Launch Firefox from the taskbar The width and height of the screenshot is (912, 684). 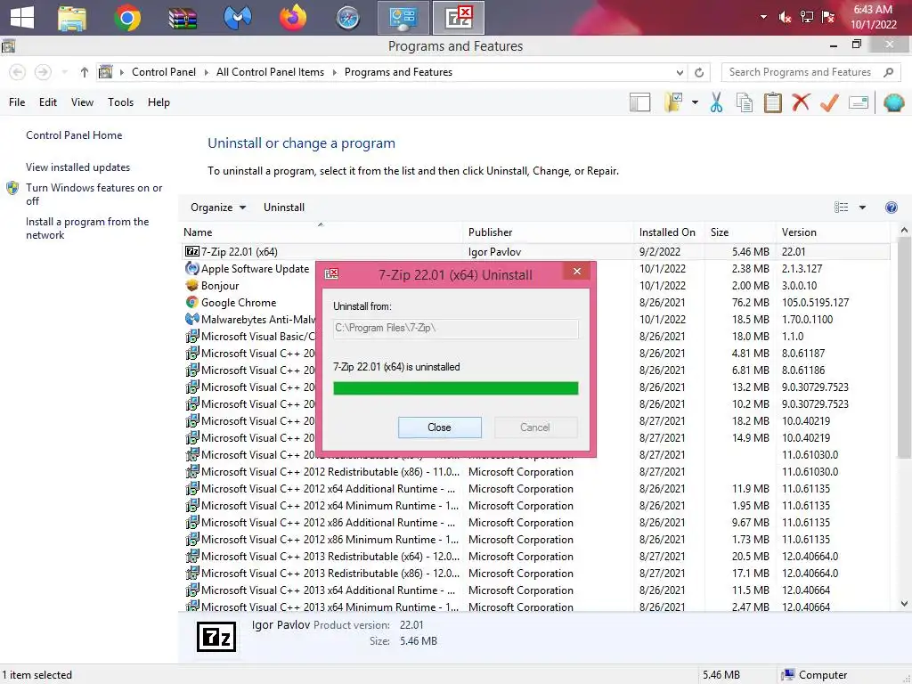coord(292,18)
